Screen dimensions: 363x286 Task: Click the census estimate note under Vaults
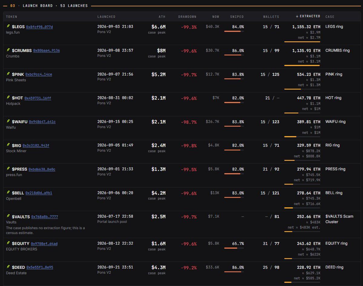tap(45, 230)
